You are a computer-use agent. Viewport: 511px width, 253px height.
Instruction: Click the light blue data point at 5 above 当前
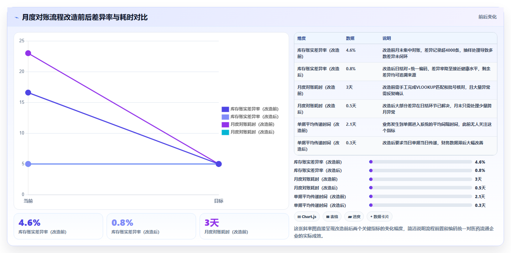[28, 164]
